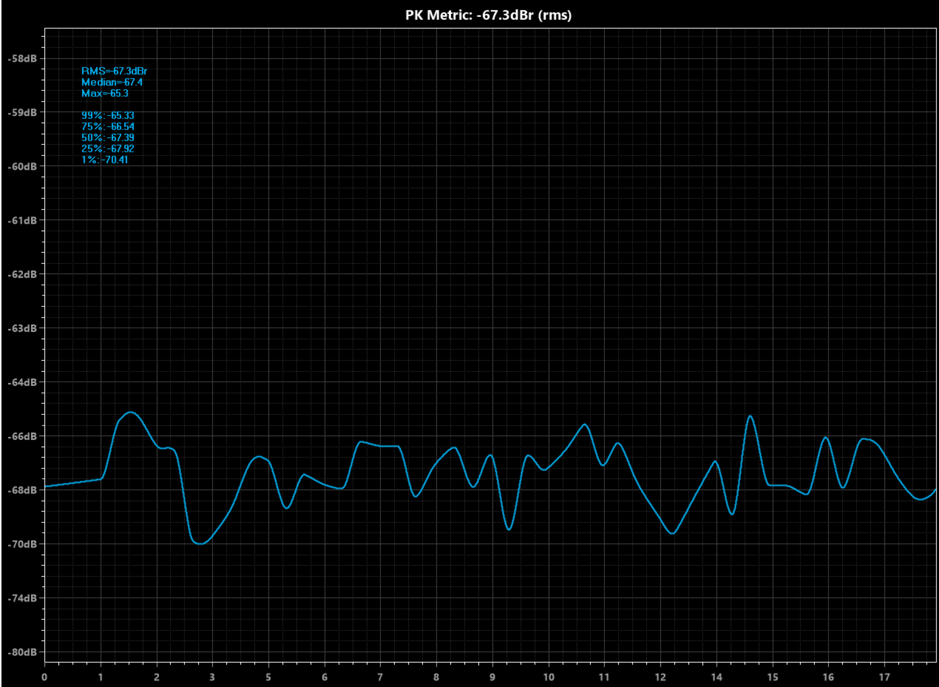Click the '-70dB' y-axis label

point(22,544)
